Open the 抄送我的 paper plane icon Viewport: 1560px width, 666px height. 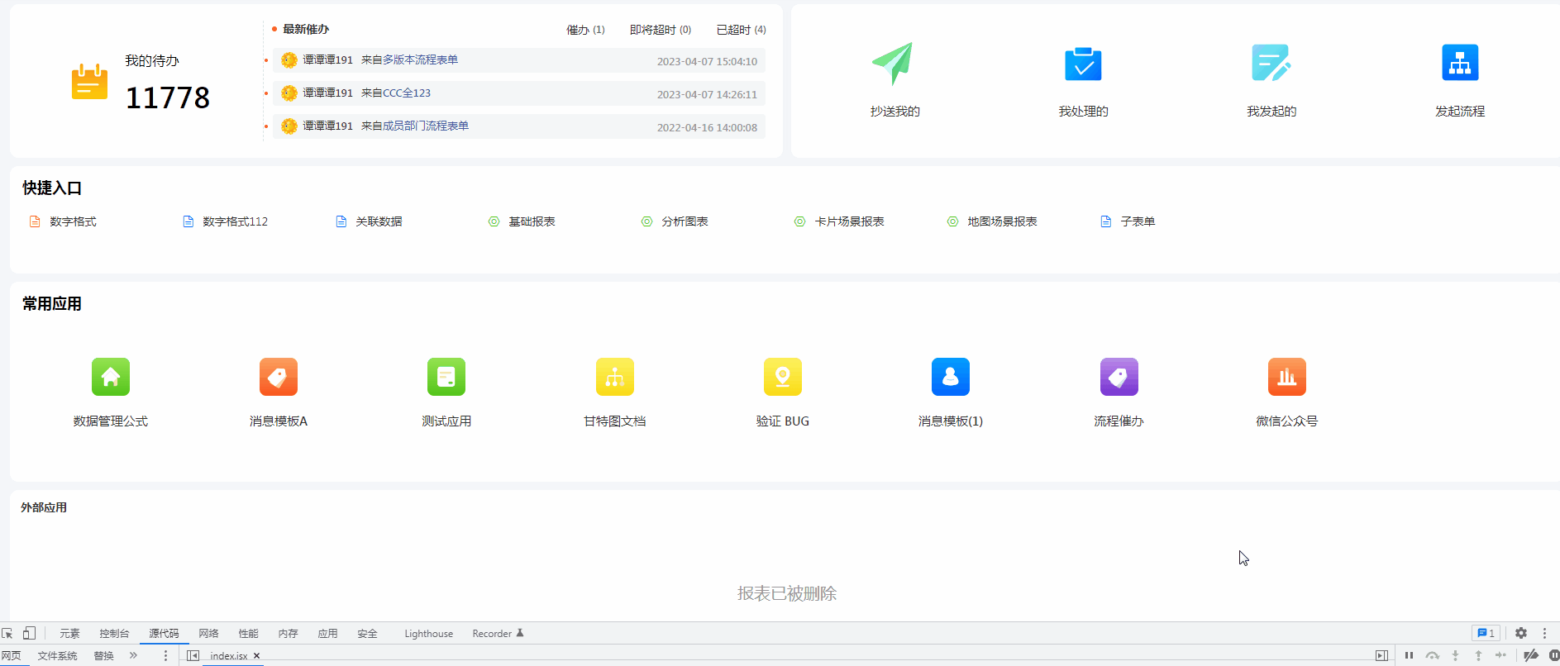coord(893,64)
